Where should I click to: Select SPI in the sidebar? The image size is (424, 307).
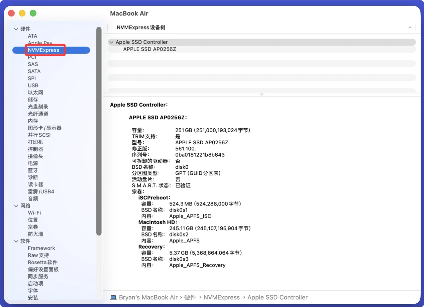pyautogui.click(x=32, y=79)
